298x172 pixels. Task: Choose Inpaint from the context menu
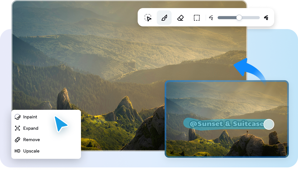point(30,117)
